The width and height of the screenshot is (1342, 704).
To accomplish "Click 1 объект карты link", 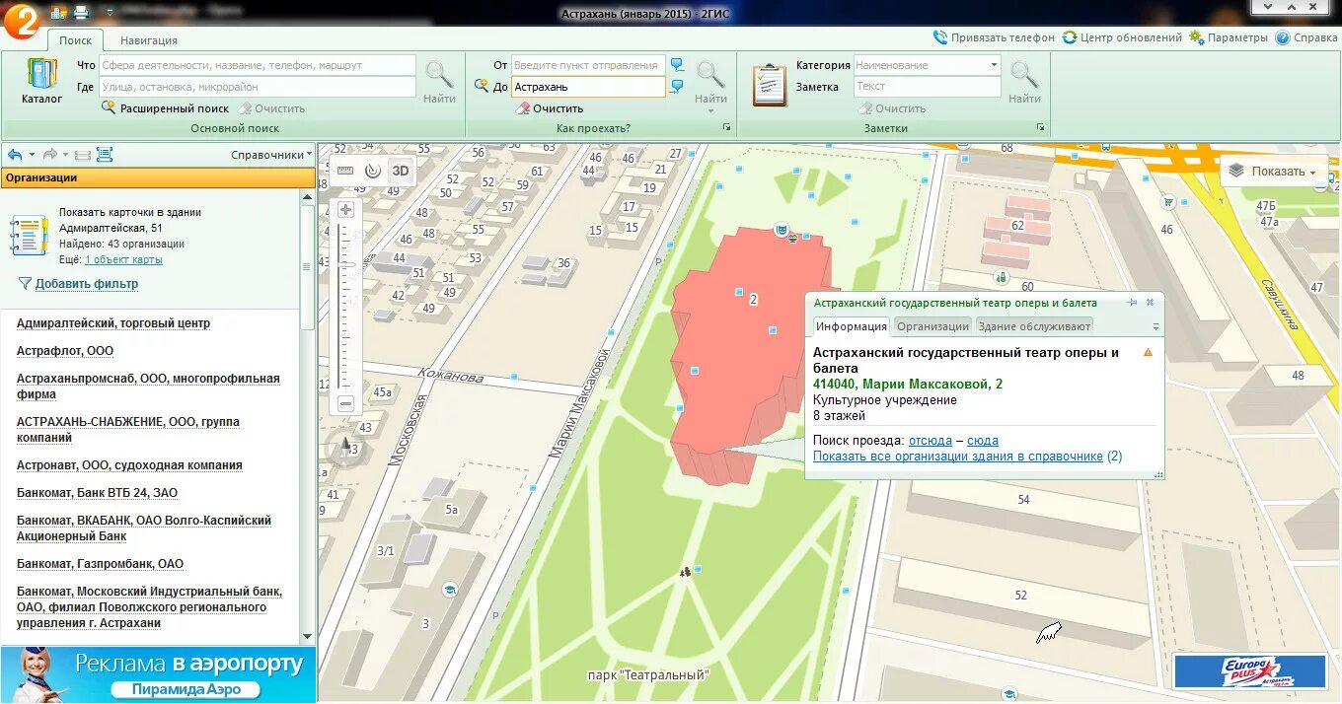I will coord(123,260).
